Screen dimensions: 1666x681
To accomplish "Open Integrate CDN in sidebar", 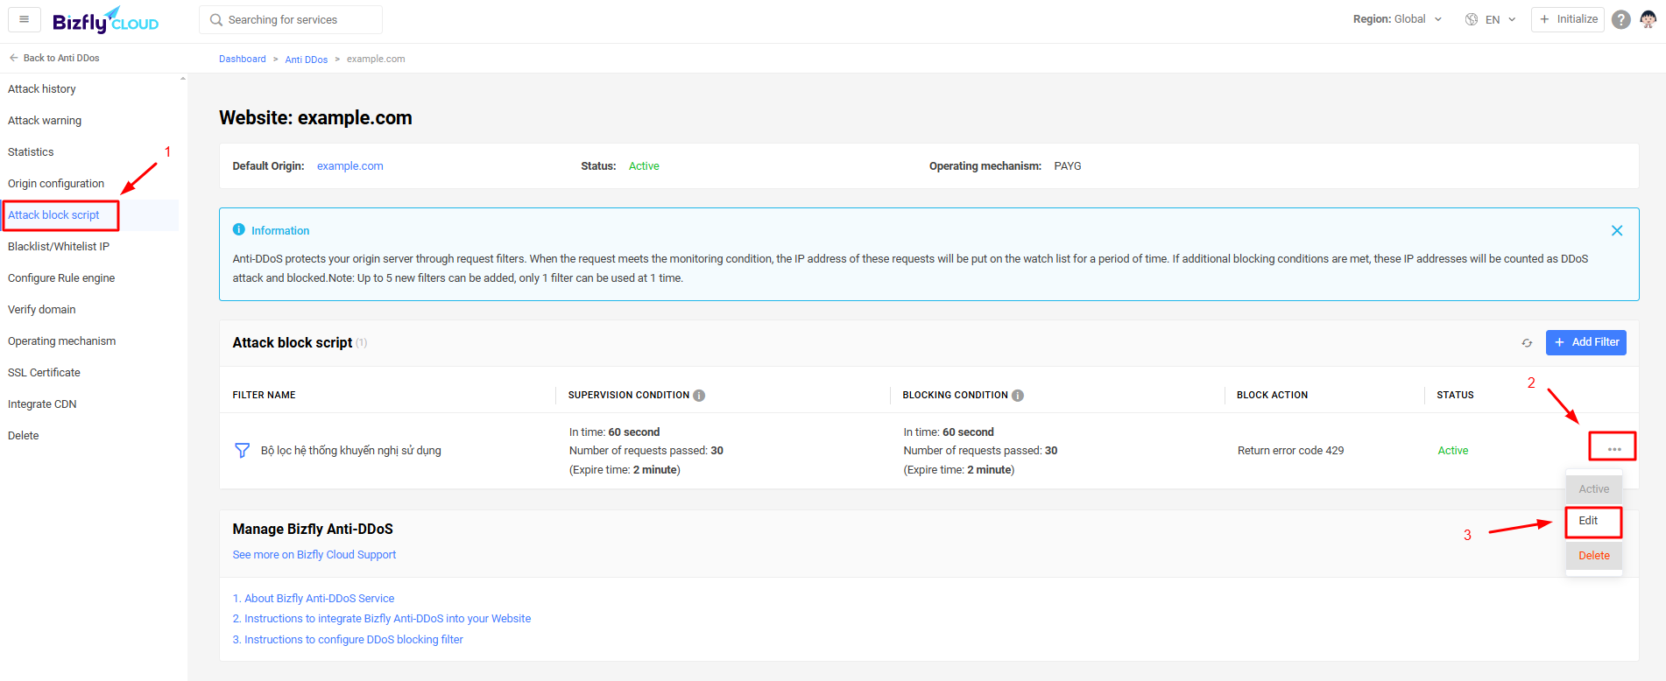I will pos(42,404).
